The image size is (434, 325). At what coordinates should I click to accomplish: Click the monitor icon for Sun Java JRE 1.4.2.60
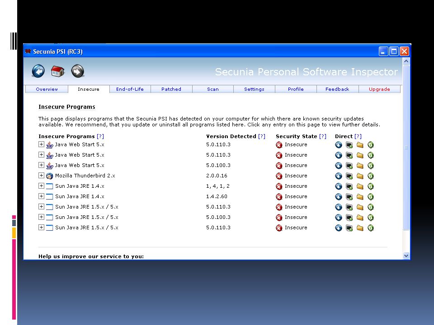coord(349,196)
